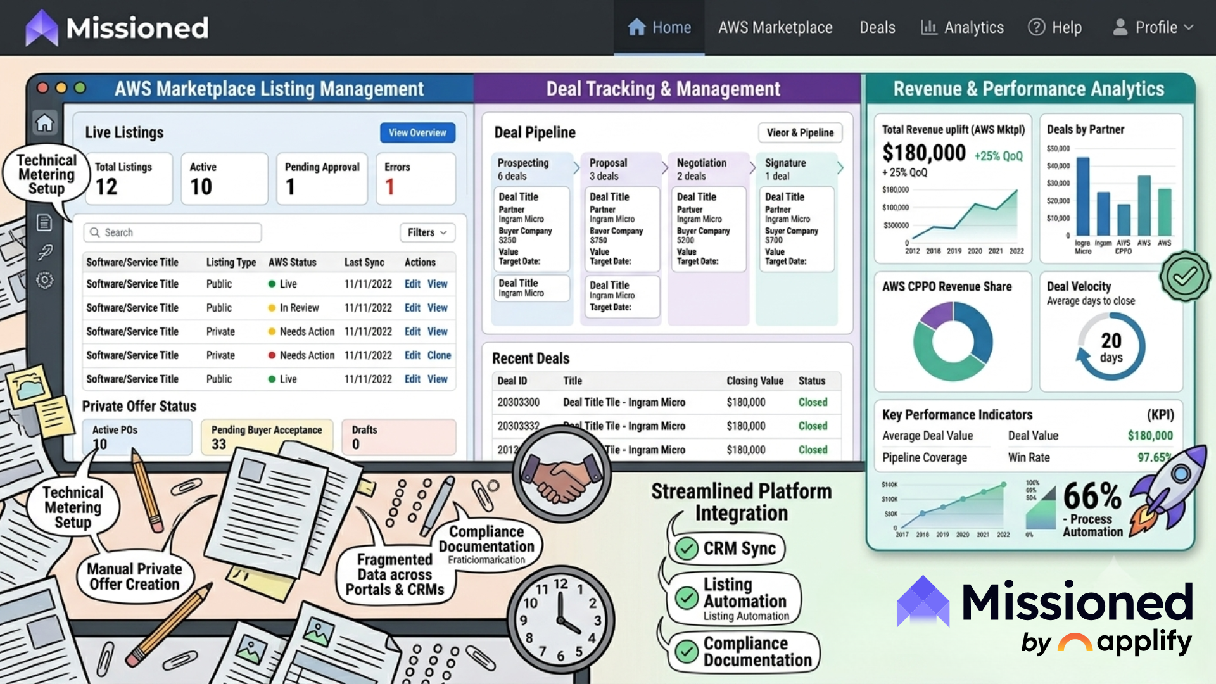The width and height of the screenshot is (1216, 684).
Task: Toggle the Listing Automation checkmark
Action: click(x=687, y=598)
